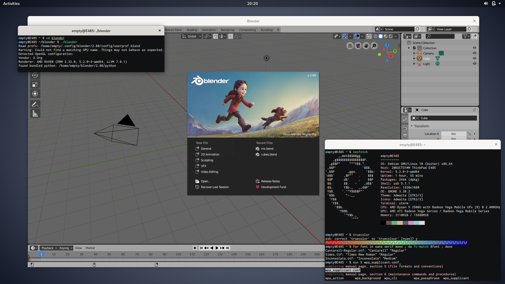505x284 pixels.
Task: Open the Rendering workspace tab
Action: click(x=228, y=30)
